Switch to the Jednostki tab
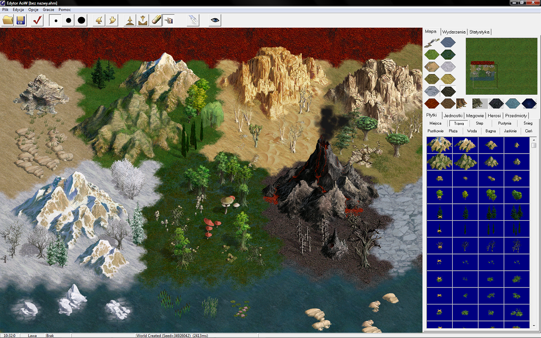541x338 pixels. pyautogui.click(x=453, y=115)
